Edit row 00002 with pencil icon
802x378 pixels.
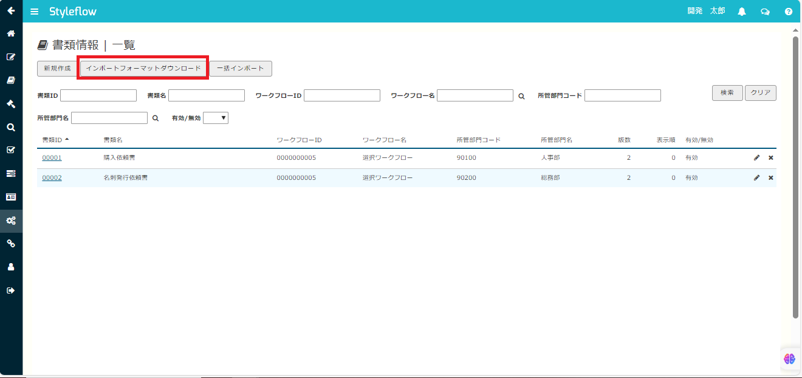756,178
